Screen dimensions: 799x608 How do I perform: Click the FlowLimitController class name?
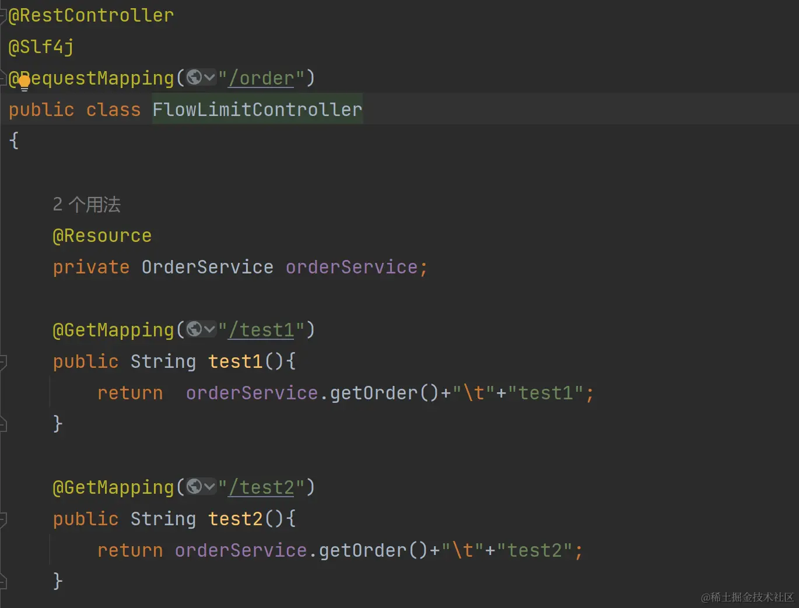pos(257,110)
